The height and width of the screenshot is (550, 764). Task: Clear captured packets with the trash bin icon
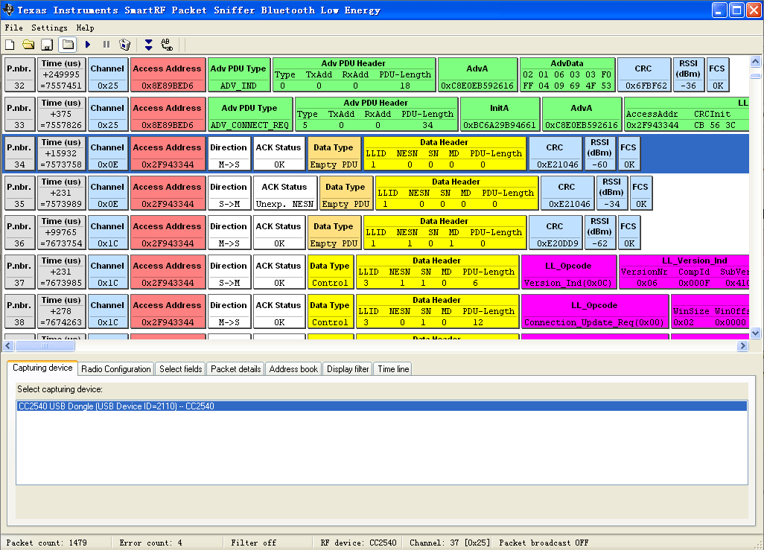[125, 45]
